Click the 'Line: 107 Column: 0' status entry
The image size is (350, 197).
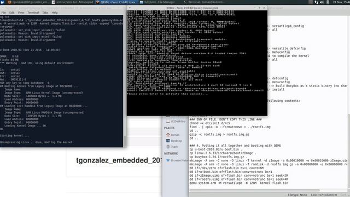pos(324,195)
